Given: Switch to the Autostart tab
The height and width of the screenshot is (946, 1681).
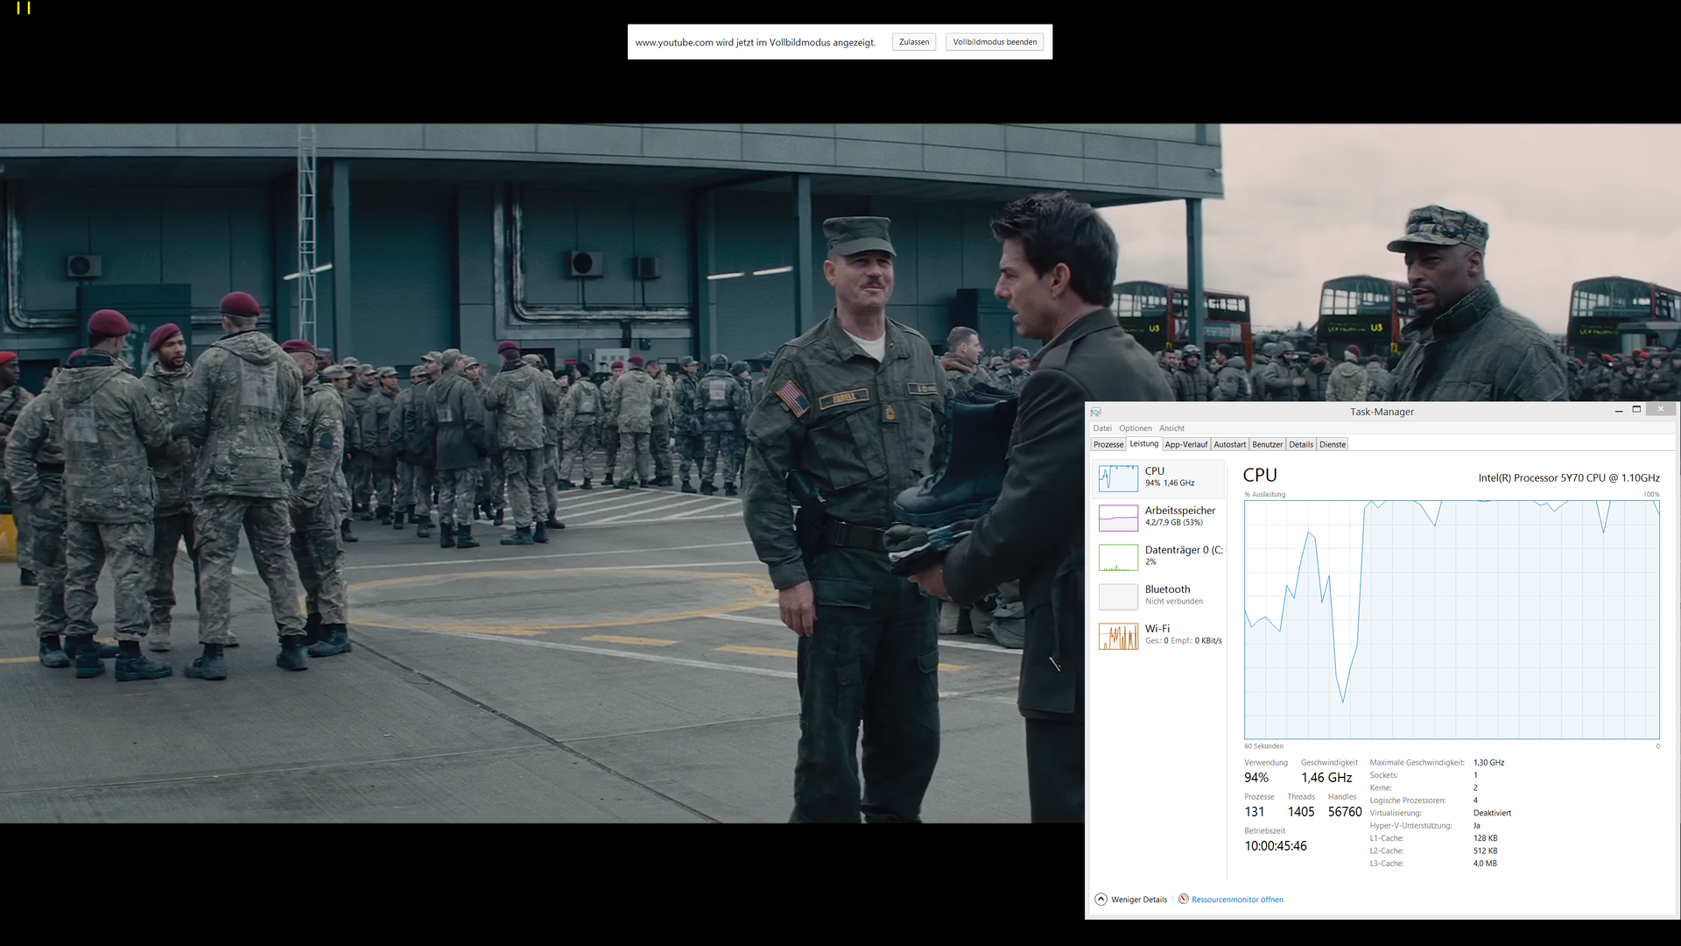Looking at the screenshot, I should tap(1229, 445).
